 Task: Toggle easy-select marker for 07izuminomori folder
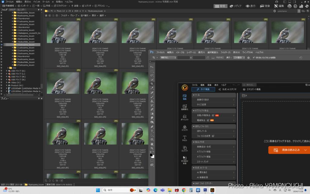tap(1, 18)
